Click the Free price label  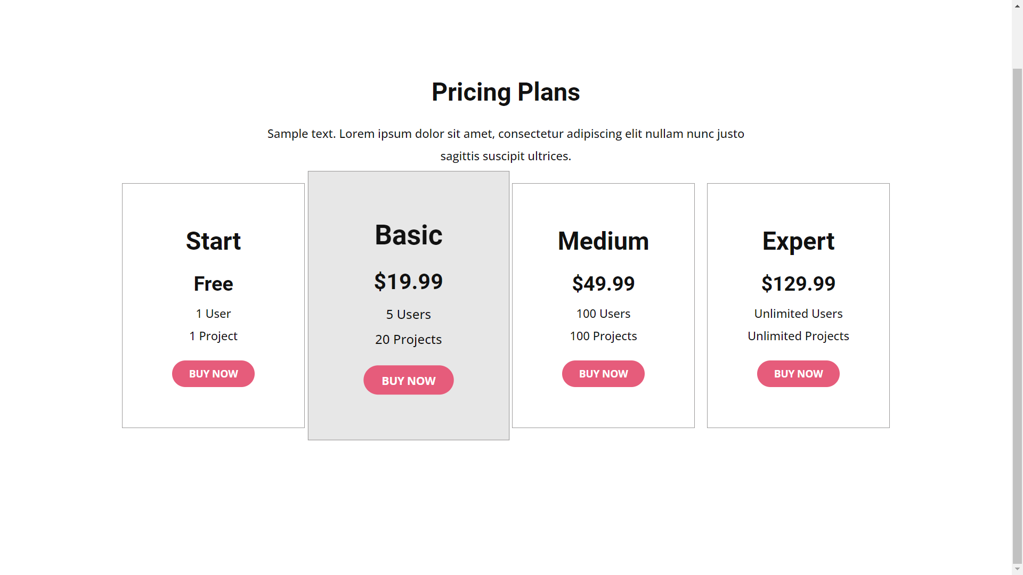(213, 284)
